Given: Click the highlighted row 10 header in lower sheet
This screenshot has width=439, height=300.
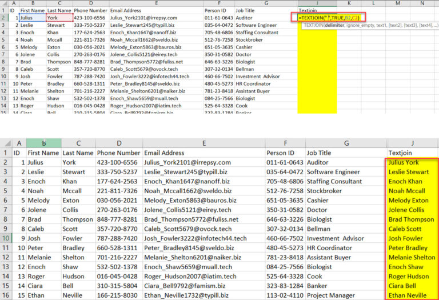Looking at the screenshot, I should coord(6,238).
